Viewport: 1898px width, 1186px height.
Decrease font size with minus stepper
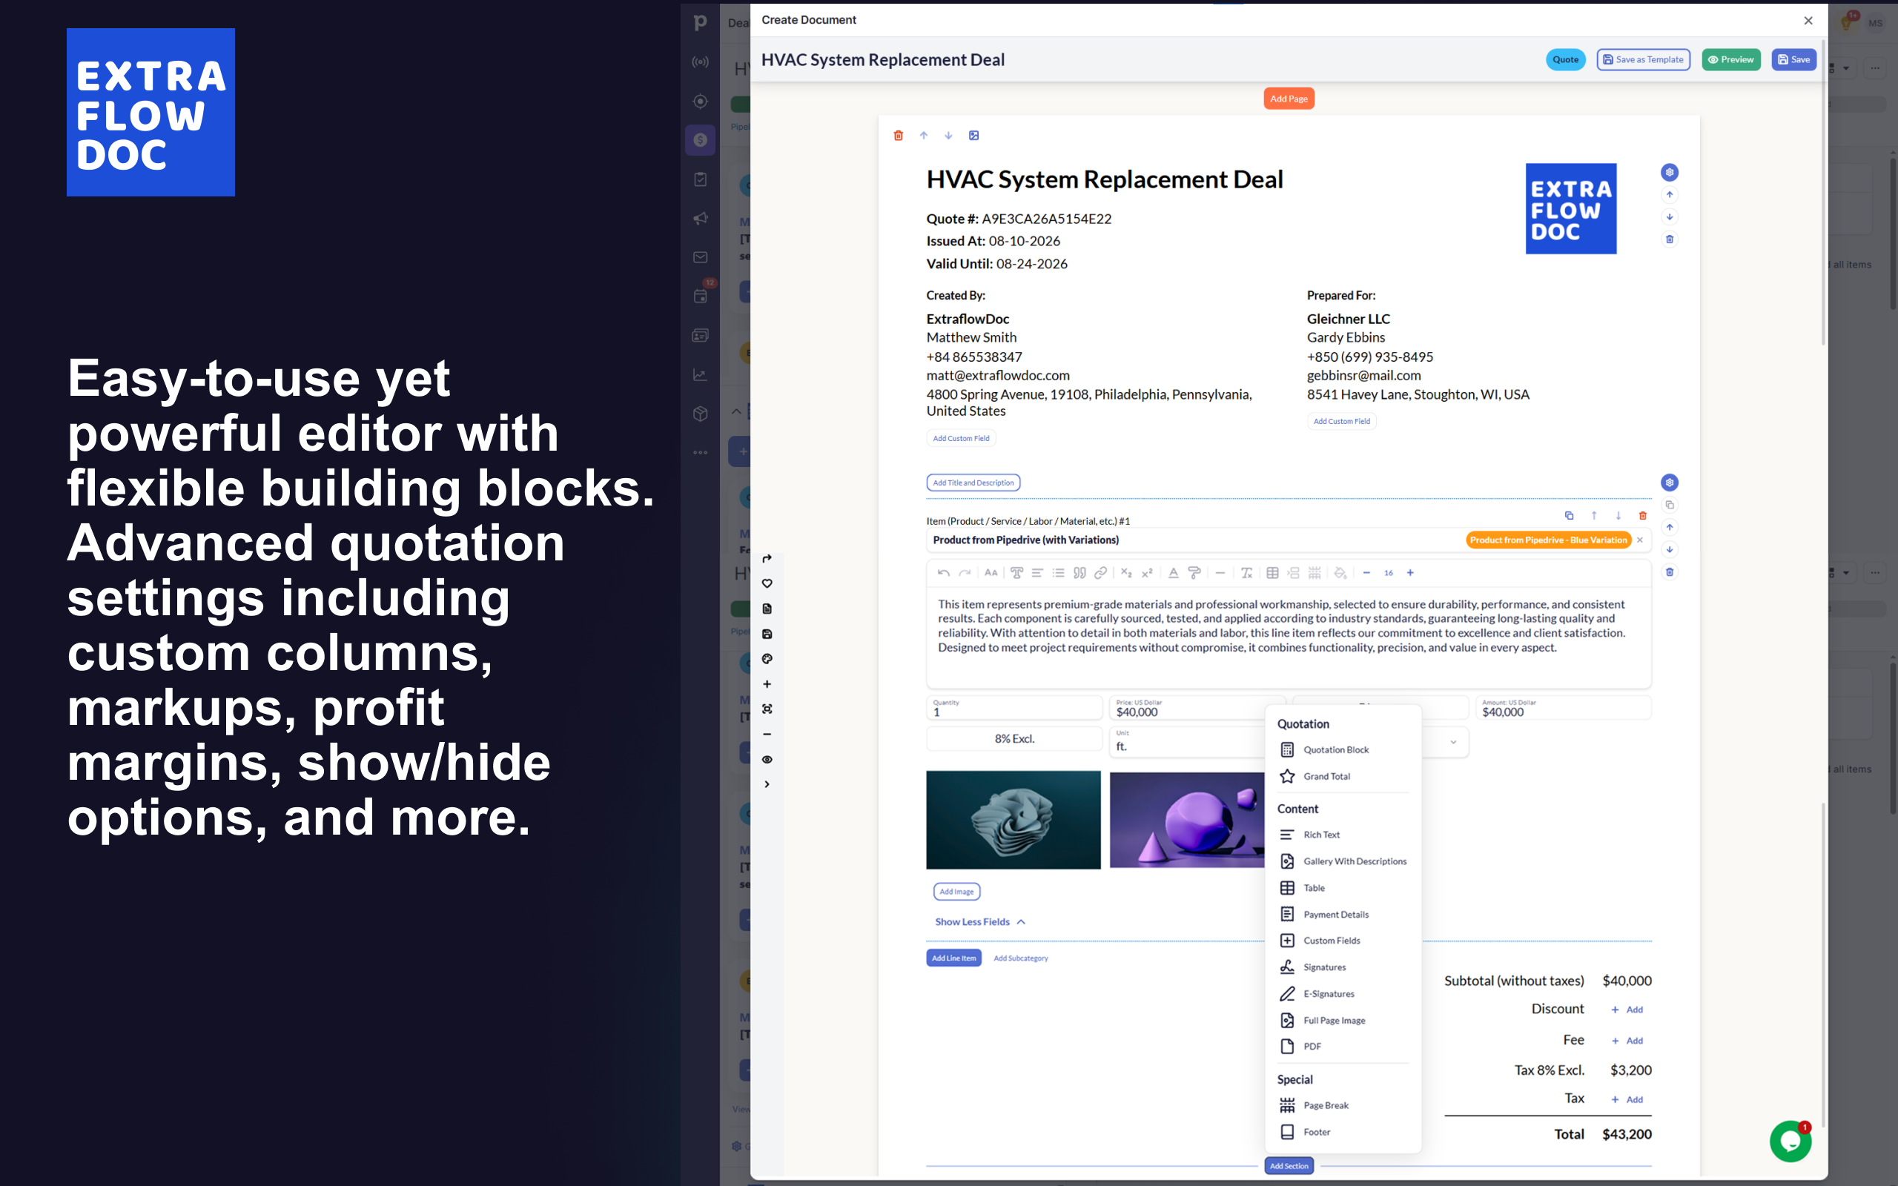(1366, 572)
